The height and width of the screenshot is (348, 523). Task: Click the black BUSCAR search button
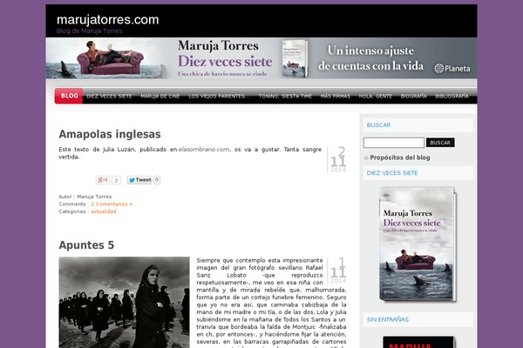coord(440,143)
